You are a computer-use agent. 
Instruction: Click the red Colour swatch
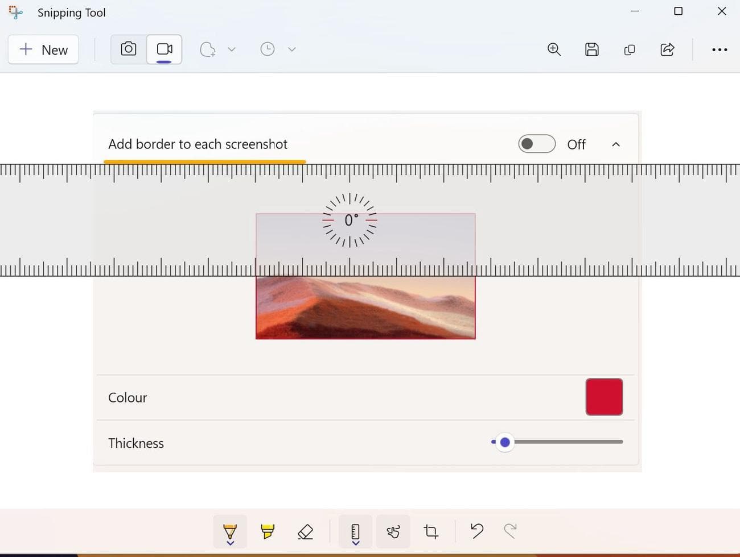click(x=604, y=397)
